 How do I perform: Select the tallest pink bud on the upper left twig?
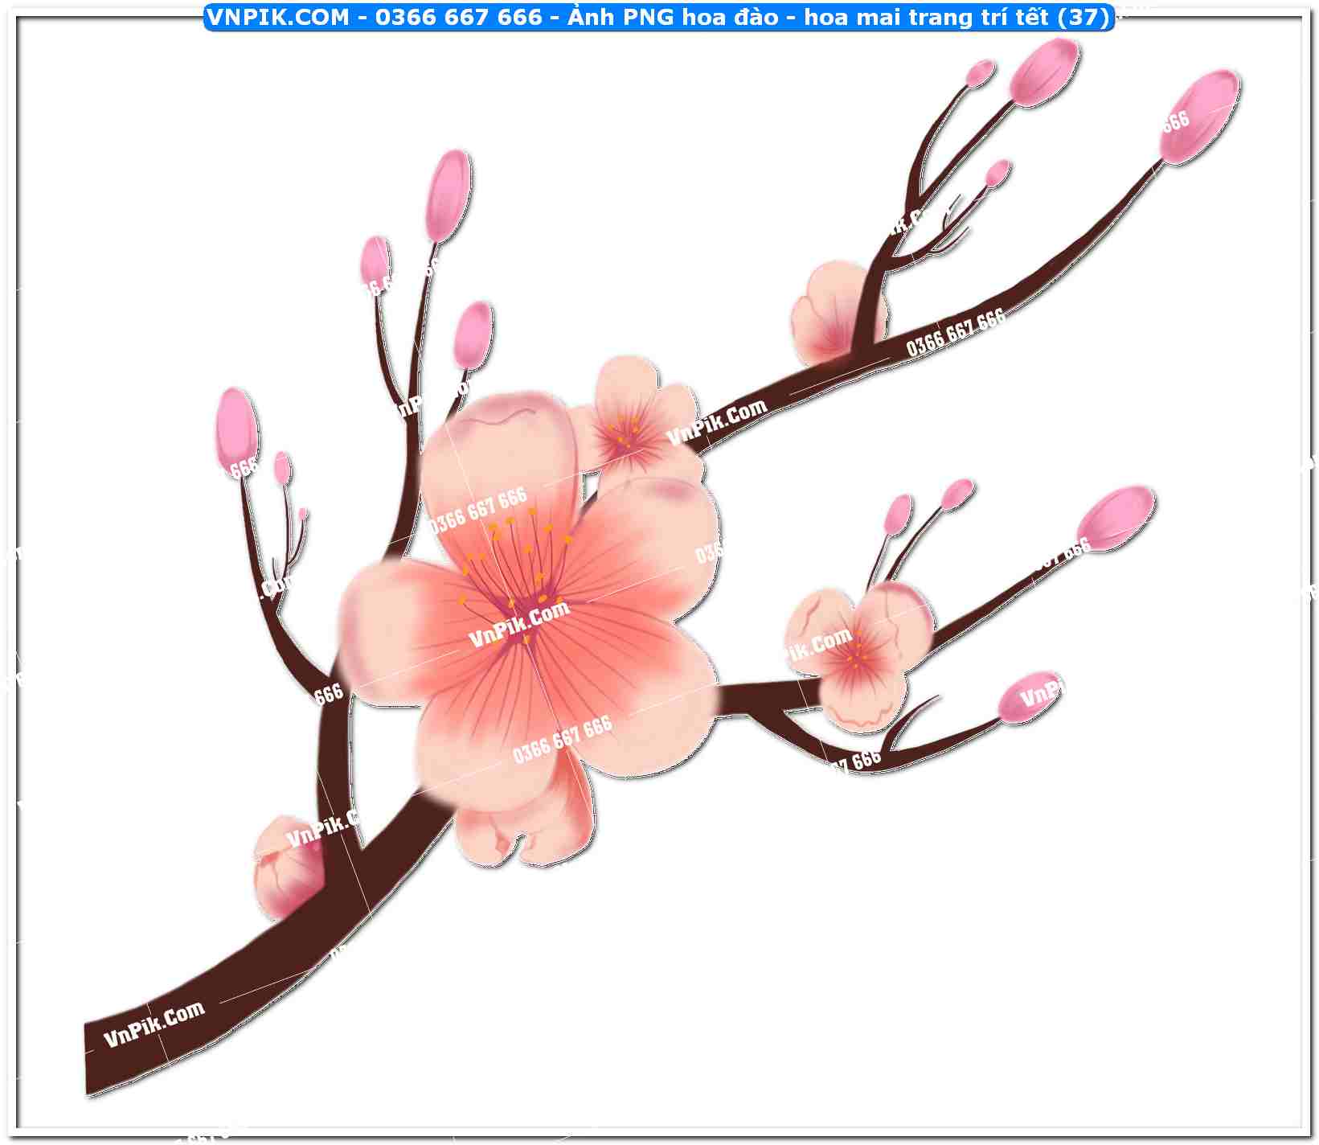[449, 195]
